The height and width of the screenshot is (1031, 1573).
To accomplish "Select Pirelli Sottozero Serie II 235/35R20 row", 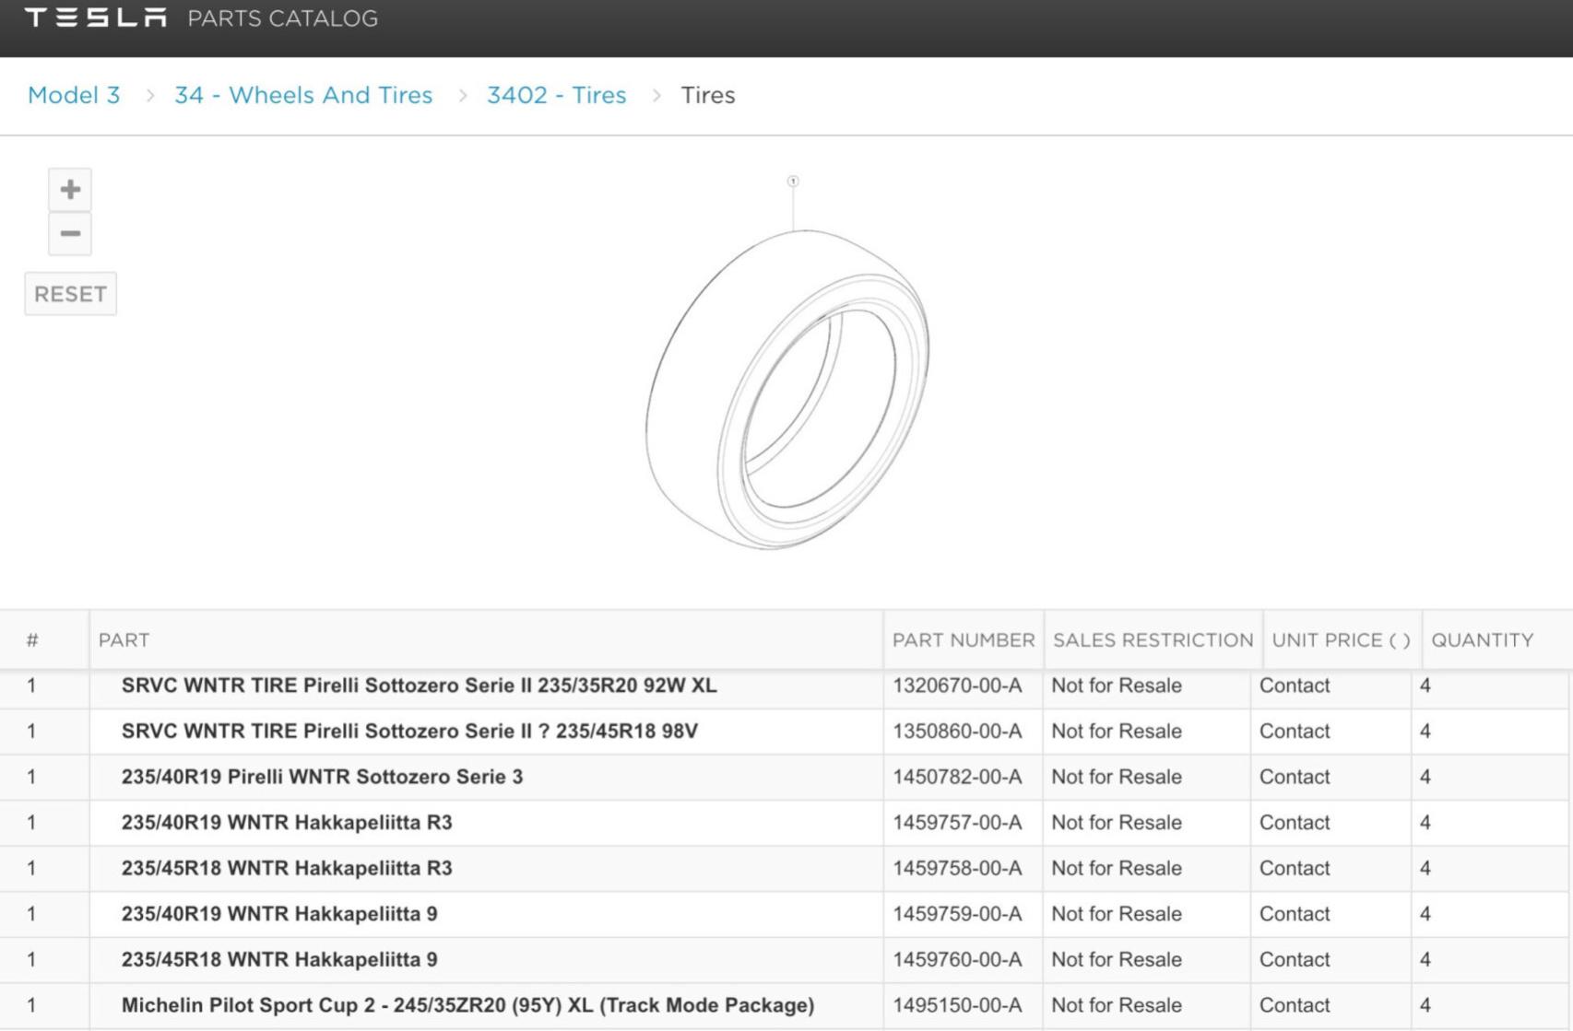I will tap(419, 685).
